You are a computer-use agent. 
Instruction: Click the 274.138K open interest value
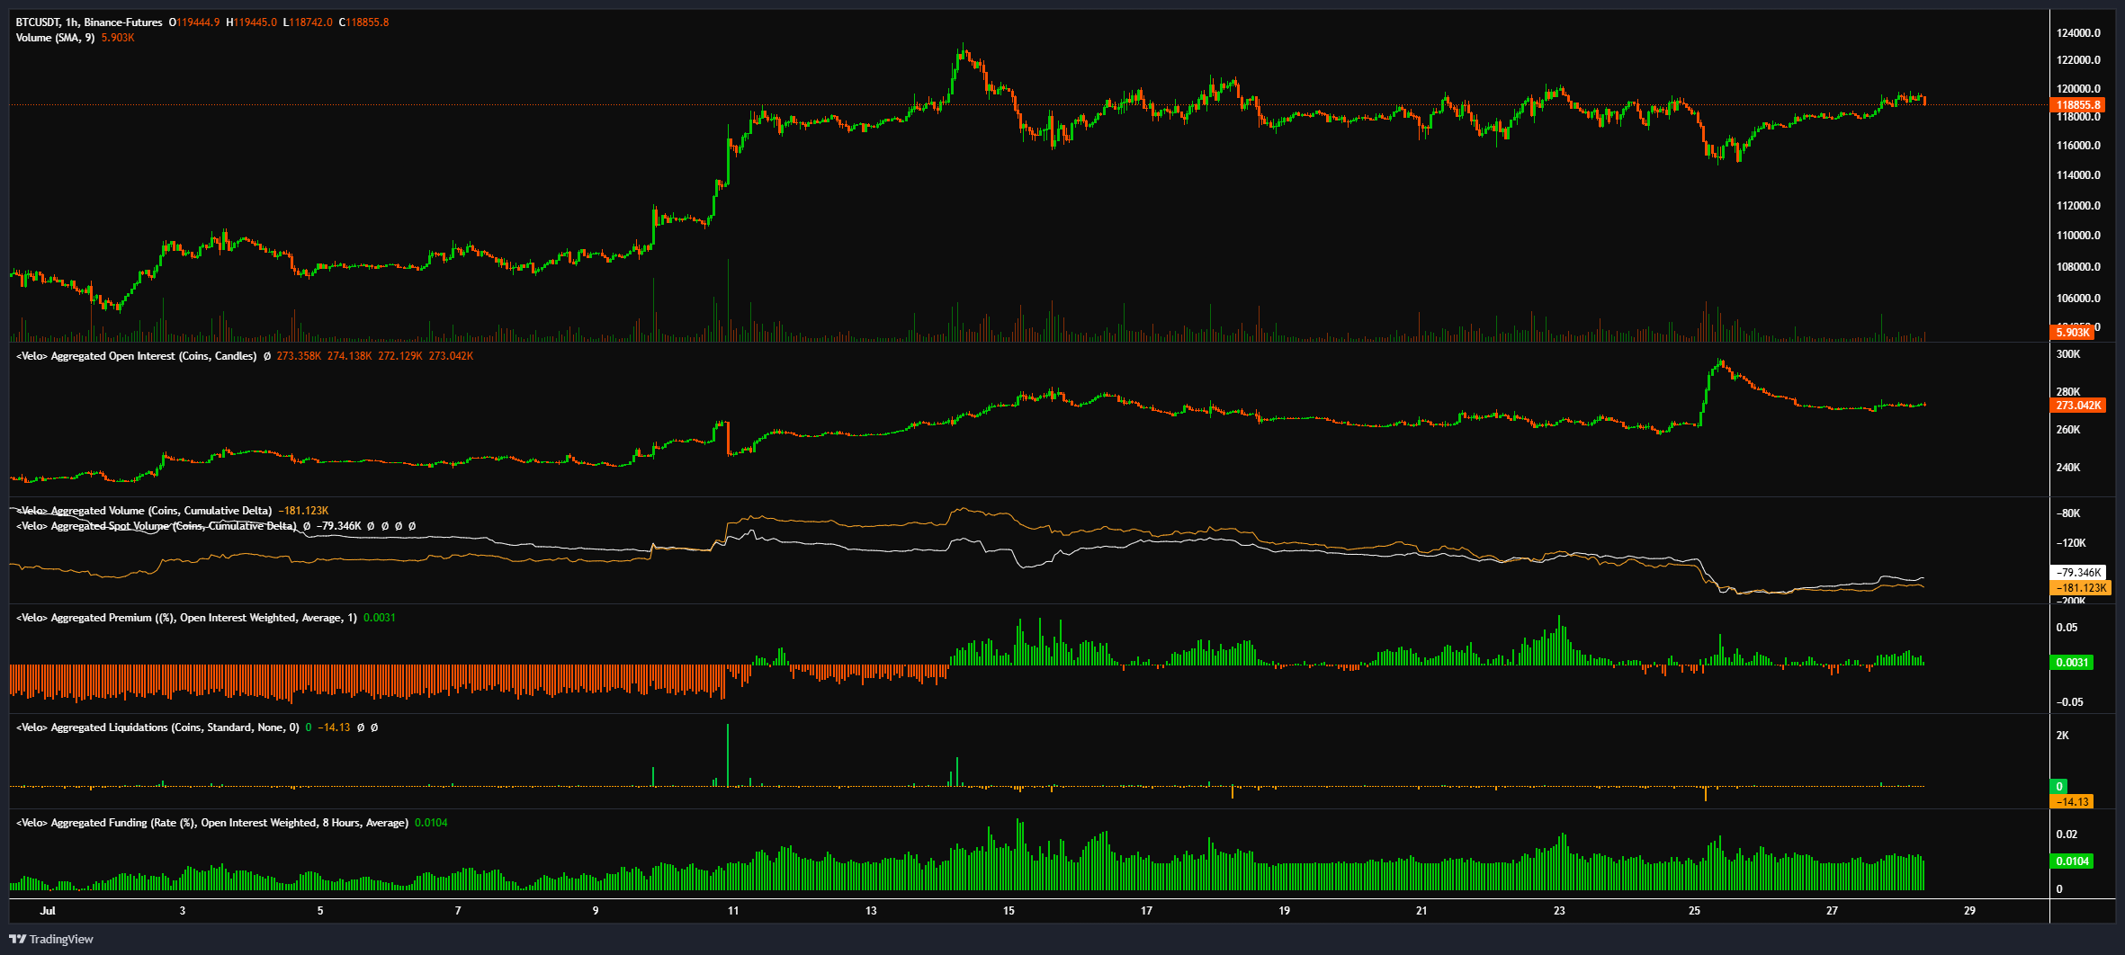(x=349, y=356)
